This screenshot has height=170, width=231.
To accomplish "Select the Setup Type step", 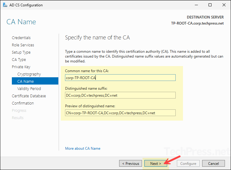I will pyautogui.click(x=21, y=52).
